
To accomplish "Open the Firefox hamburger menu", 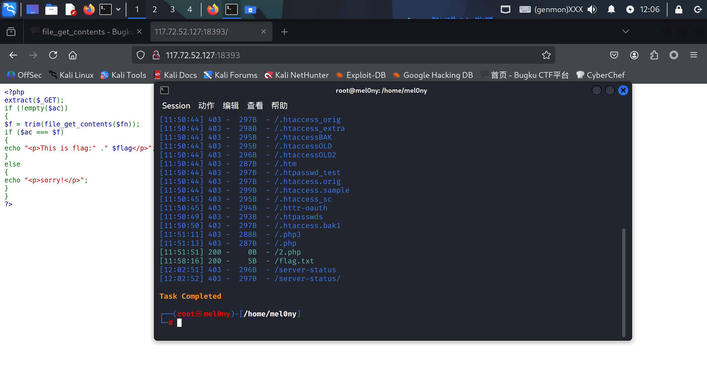I will (694, 55).
